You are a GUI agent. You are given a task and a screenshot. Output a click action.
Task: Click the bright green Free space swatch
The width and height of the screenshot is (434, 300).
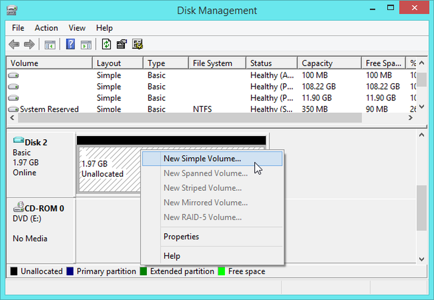[x=221, y=271]
